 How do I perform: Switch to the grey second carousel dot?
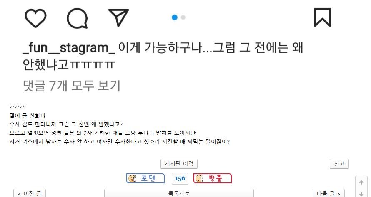click(x=183, y=17)
